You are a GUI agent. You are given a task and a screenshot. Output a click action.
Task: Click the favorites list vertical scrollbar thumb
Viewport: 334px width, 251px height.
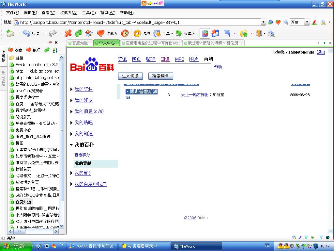coord(62,131)
